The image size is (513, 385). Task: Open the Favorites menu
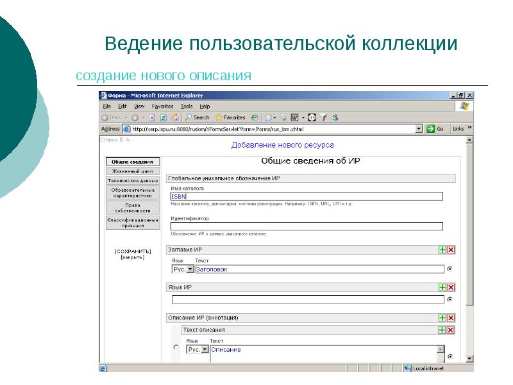coord(162,106)
